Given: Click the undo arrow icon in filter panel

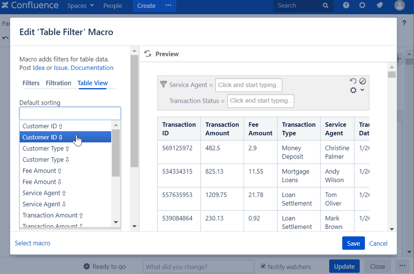Looking at the screenshot, I should coord(353,81).
